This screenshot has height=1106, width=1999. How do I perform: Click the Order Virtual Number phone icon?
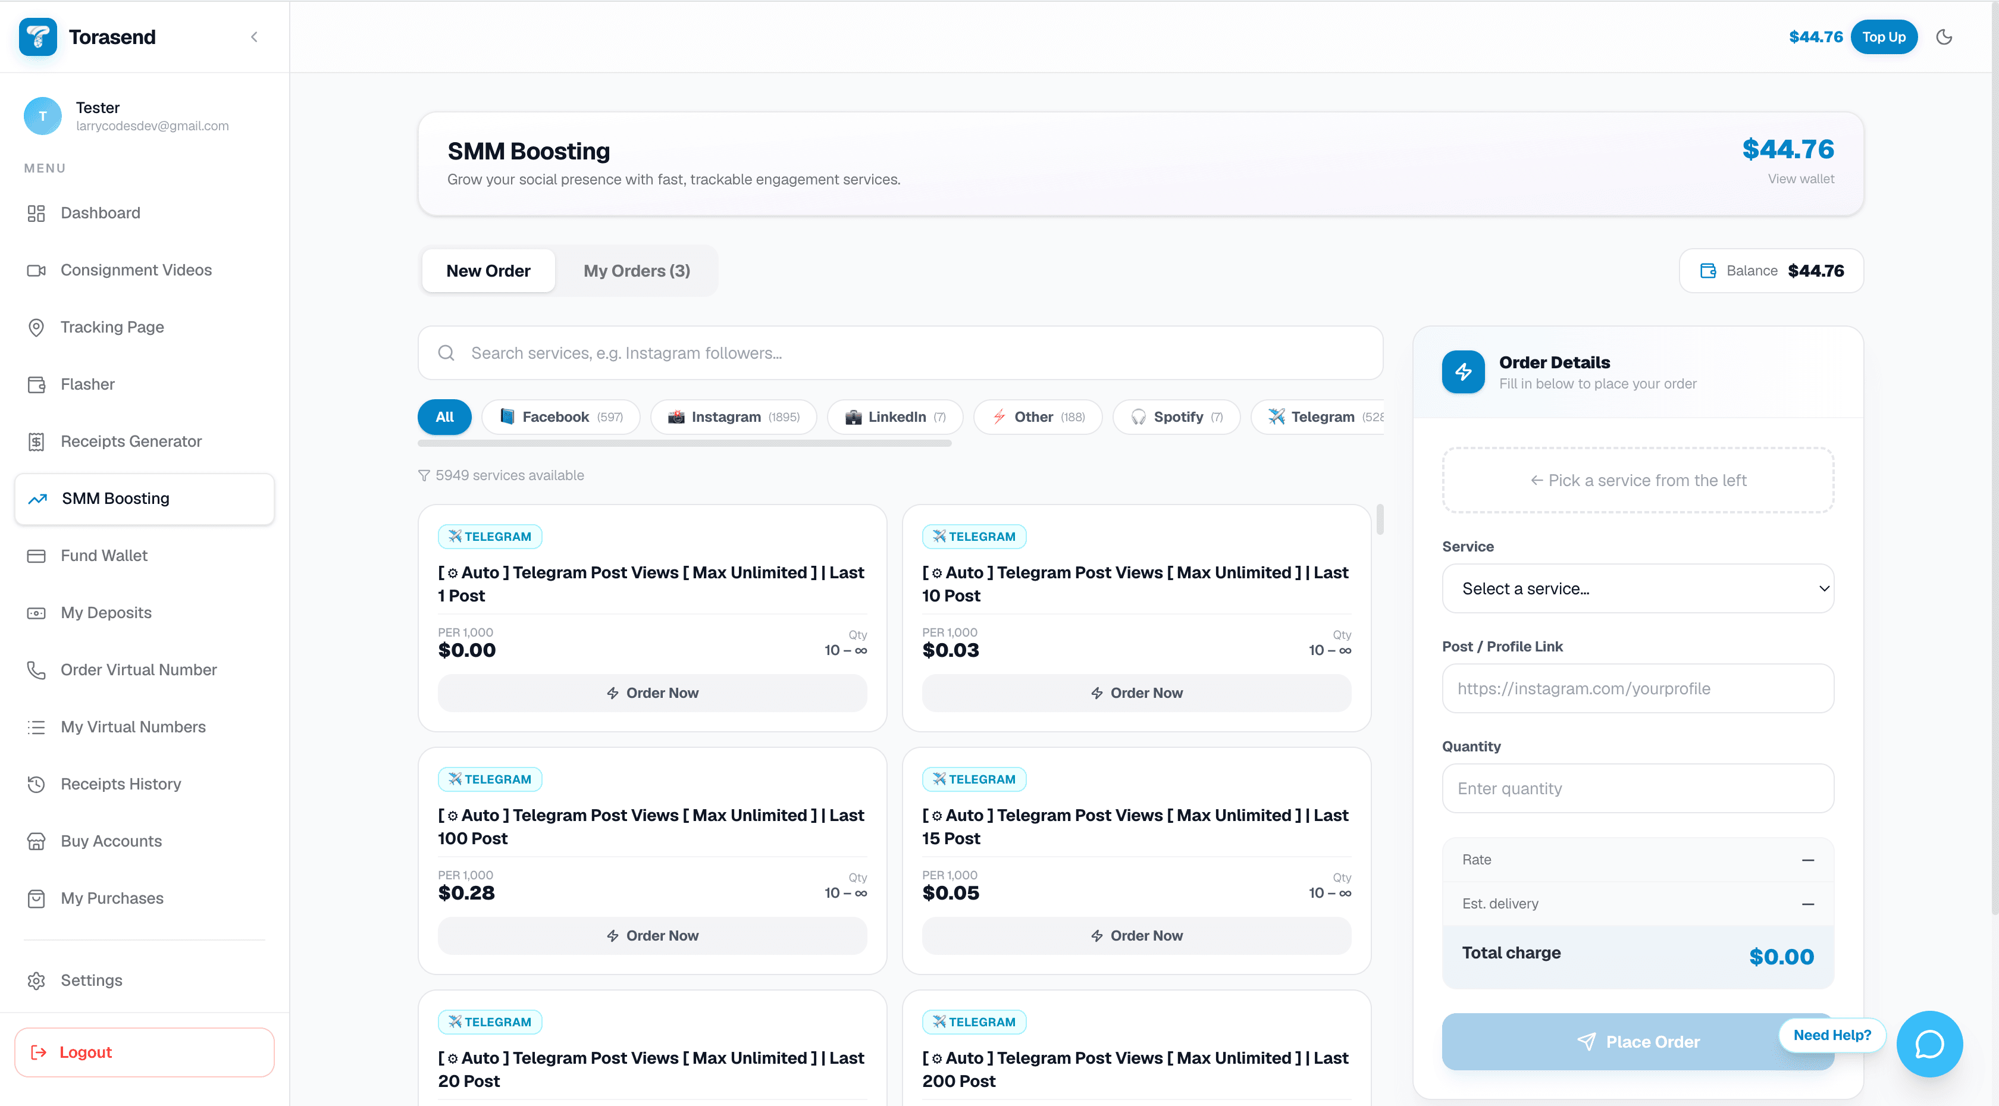[36, 670]
